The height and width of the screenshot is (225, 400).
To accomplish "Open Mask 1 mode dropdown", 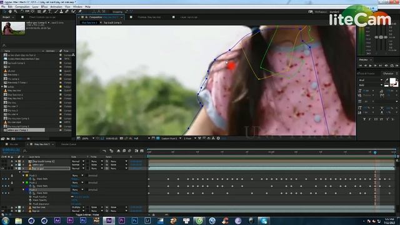I will tap(77, 176).
